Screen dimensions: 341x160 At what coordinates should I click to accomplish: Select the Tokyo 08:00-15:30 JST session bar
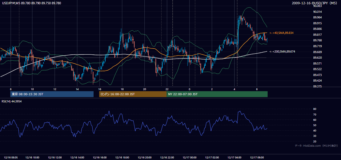[52, 94]
